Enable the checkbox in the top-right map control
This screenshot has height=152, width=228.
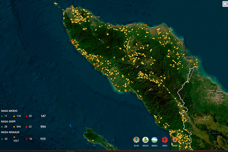225,4
